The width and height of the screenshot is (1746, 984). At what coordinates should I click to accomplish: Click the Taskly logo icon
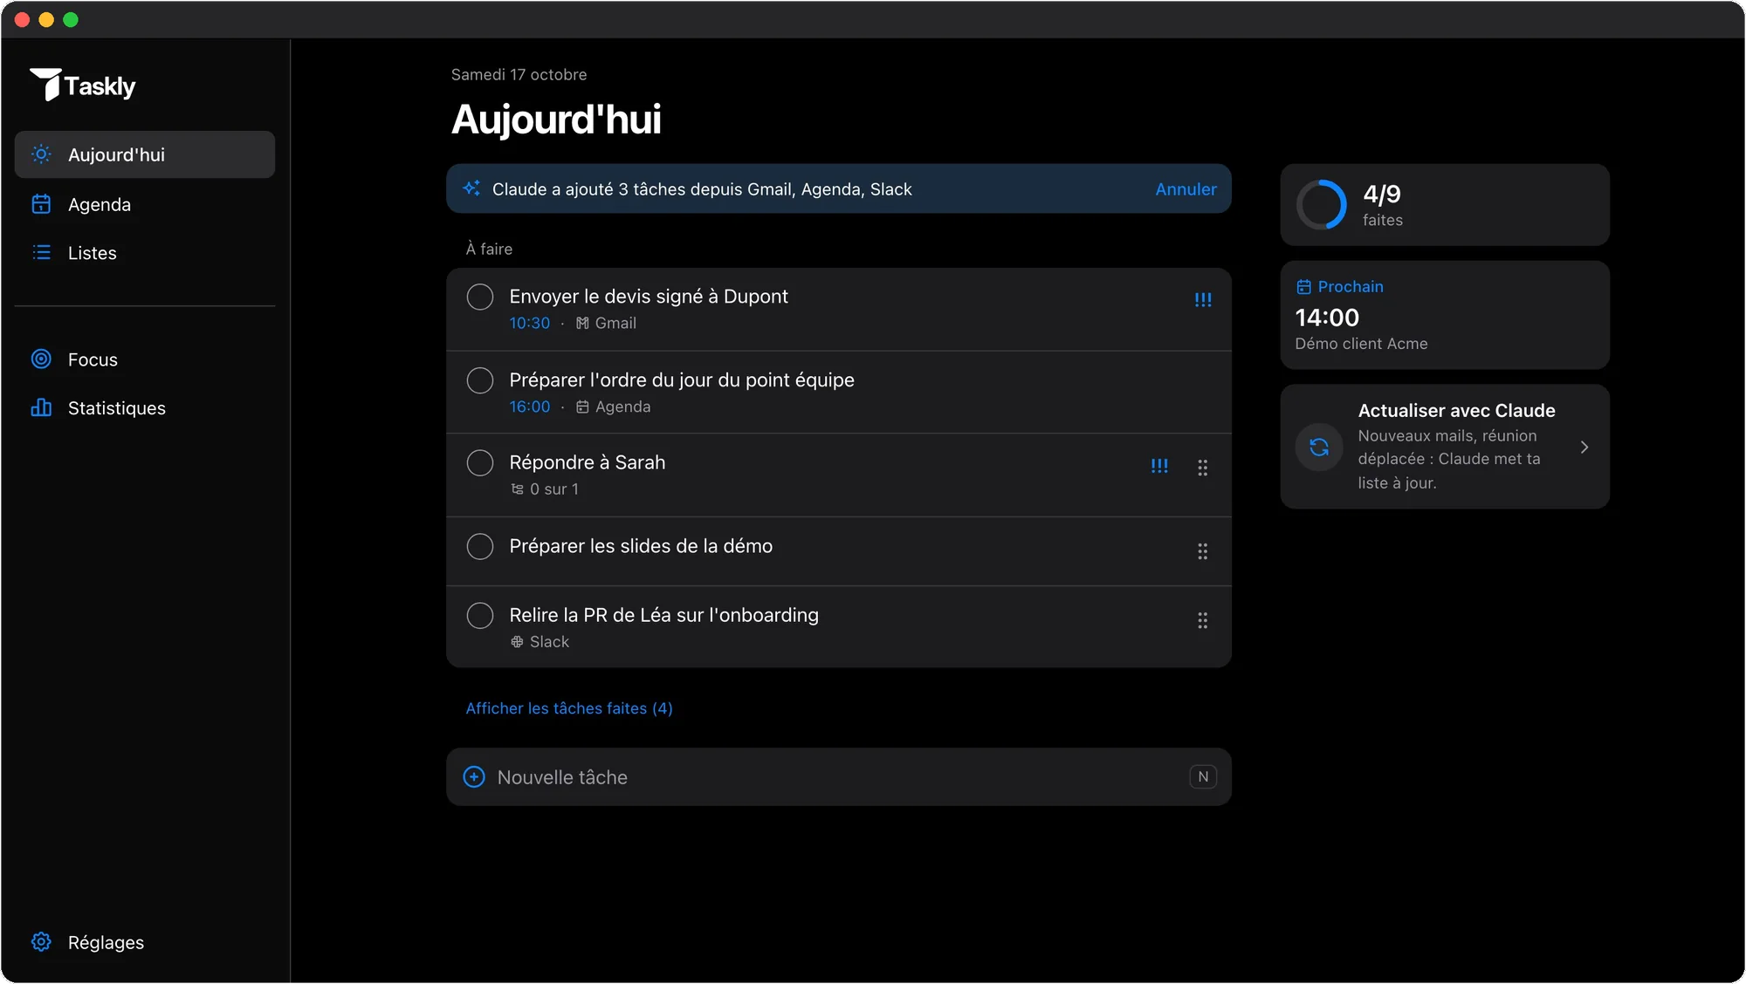point(45,85)
